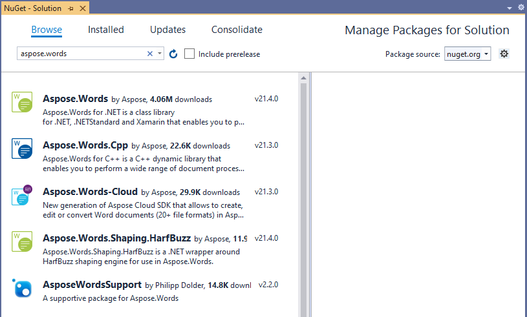This screenshot has width=527, height=317.
Task: Click the Aspose.Words.Shaping.HarfBuzz package icon
Action: click(22, 241)
